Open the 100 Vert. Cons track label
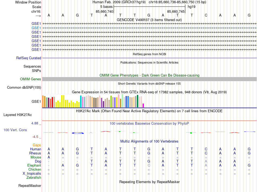 (15, 130)
